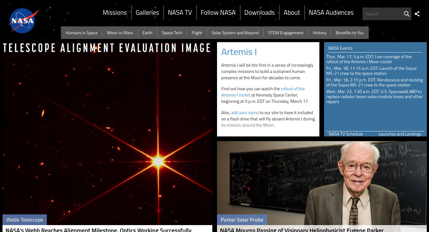Go to NASA TV
This screenshot has height=232, width=429.
180,13
